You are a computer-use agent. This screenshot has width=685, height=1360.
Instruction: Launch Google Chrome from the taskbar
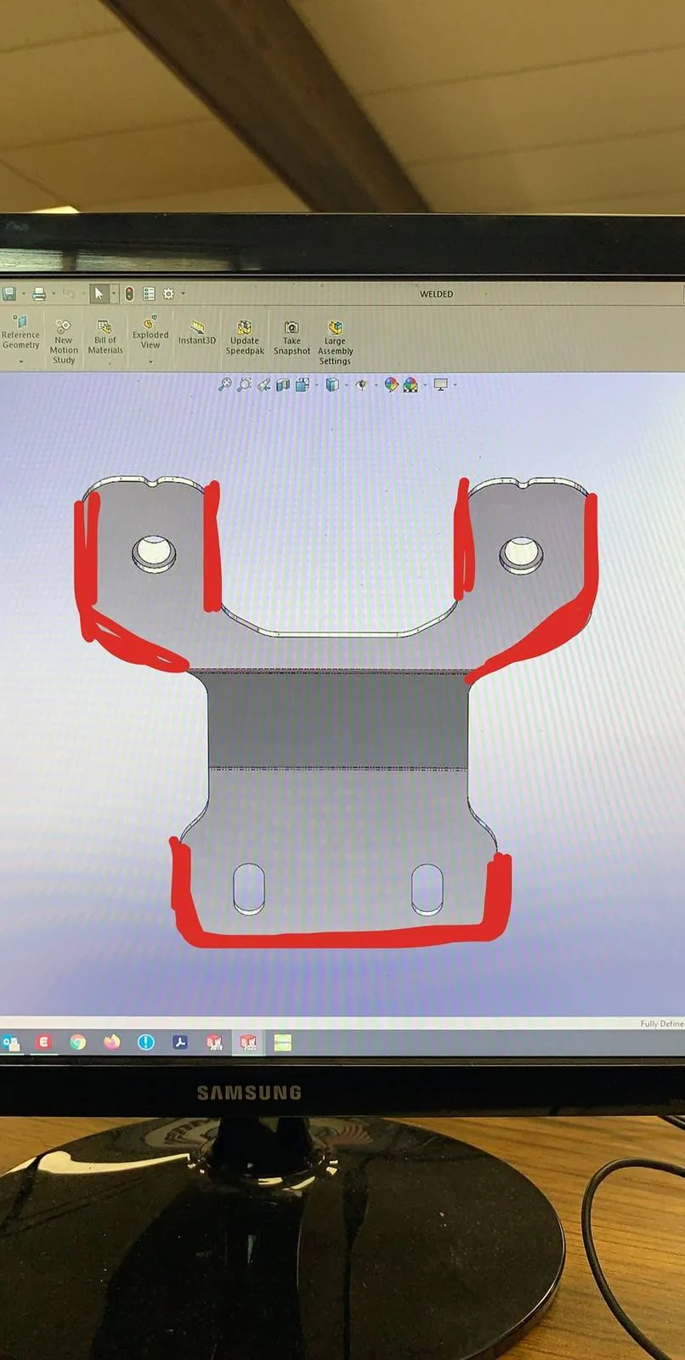point(77,1042)
